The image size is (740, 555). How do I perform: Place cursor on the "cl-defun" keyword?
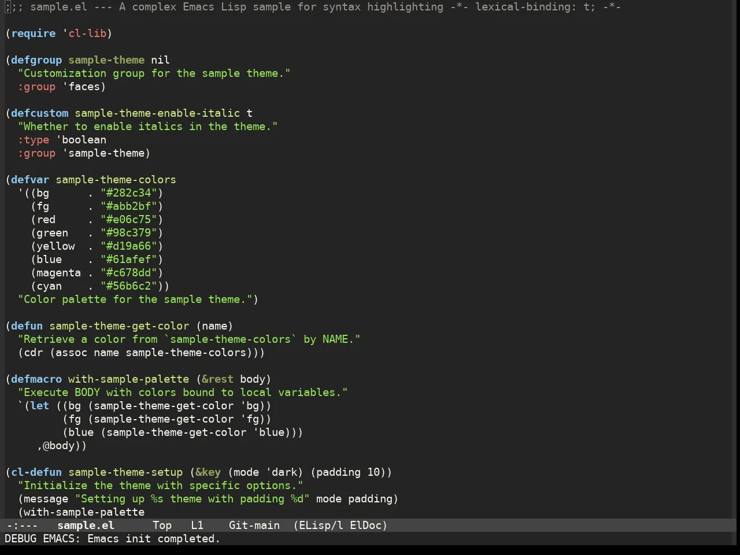tap(36, 472)
